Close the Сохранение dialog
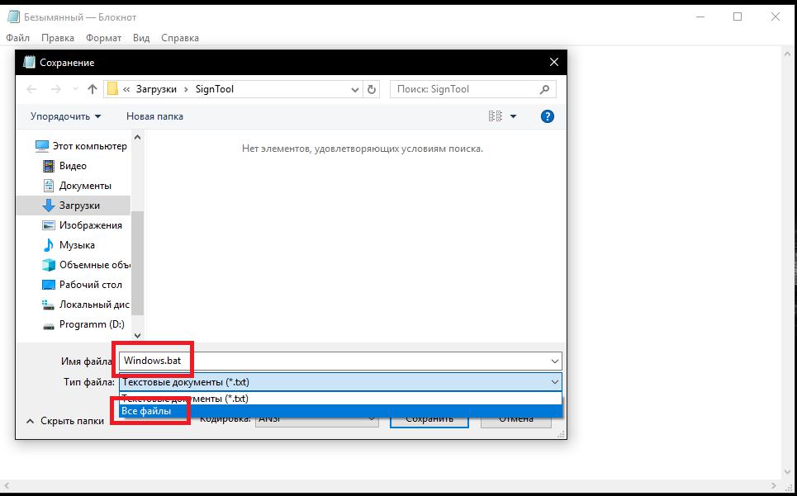797x496 pixels. pyautogui.click(x=554, y=63)
